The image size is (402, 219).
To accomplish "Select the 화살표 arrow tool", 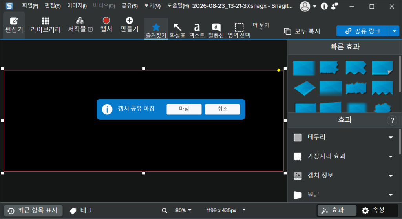I will (177, 31).
